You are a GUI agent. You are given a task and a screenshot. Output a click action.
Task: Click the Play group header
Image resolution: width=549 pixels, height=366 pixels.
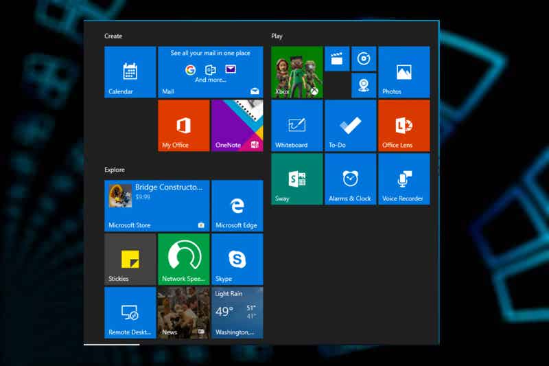[277, 36]
